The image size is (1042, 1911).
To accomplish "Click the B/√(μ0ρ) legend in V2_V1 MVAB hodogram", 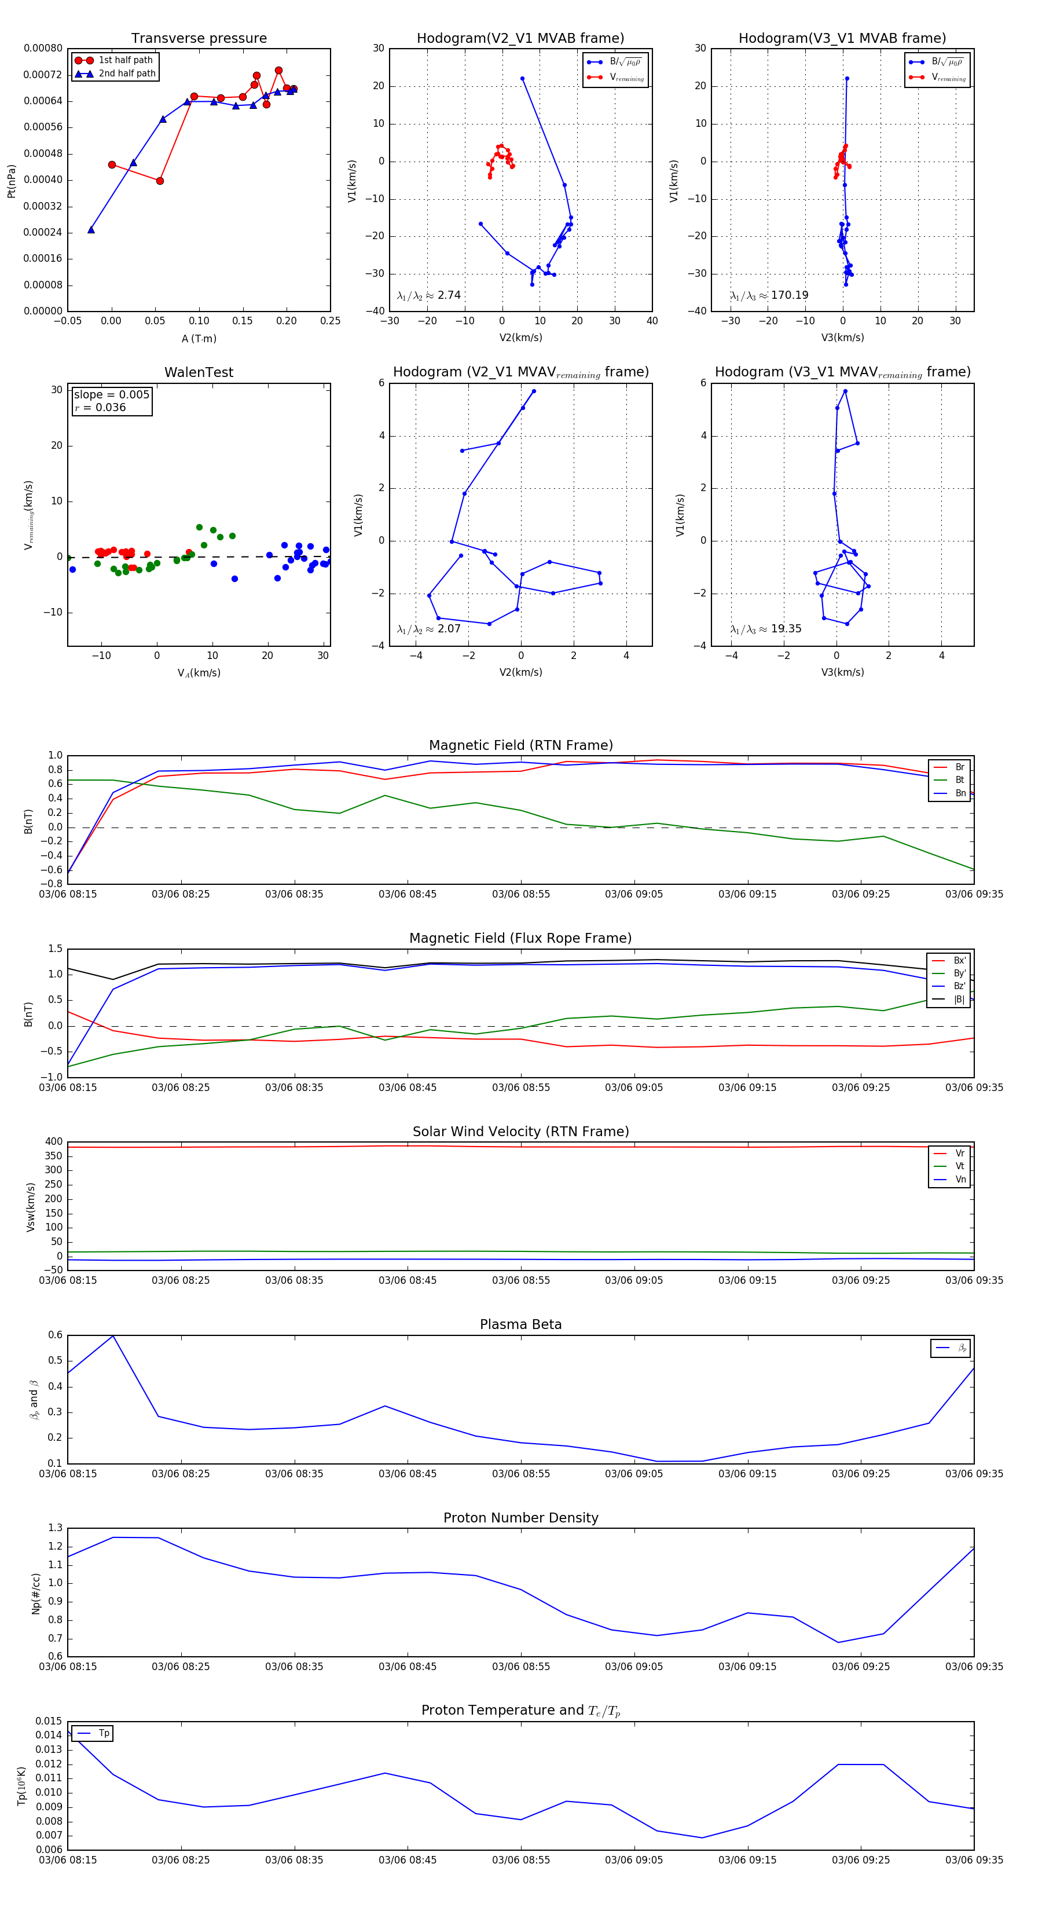I will point(615,61).
